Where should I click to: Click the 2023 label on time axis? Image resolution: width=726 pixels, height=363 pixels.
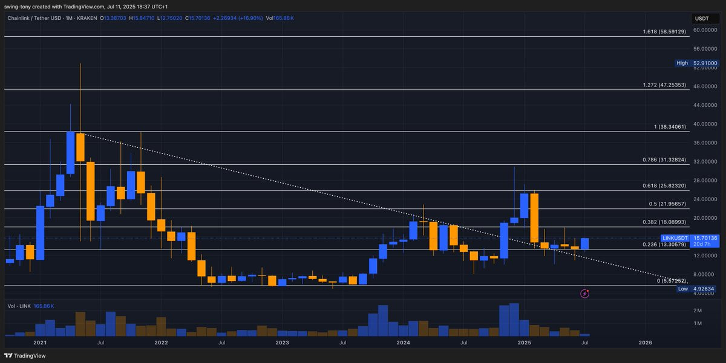(x=282, y=342)
